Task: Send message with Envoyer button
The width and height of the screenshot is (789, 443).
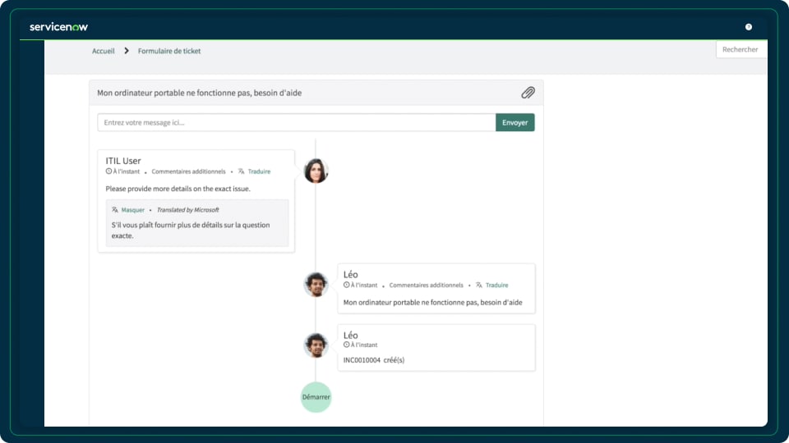Action: click(514, 122)
